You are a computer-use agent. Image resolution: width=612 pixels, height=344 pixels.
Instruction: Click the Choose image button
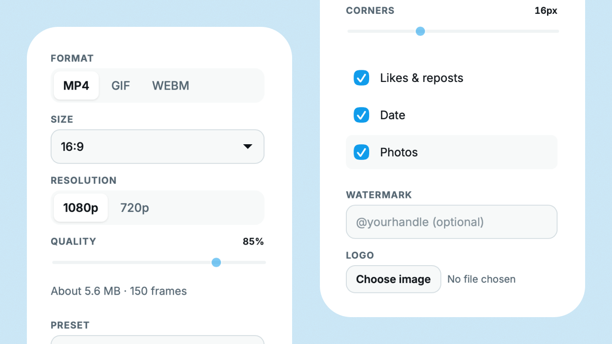393,279
